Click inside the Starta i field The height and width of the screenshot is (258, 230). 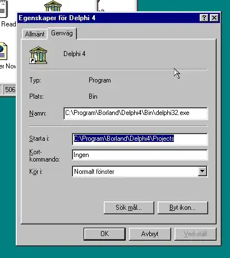pos(140,139)
